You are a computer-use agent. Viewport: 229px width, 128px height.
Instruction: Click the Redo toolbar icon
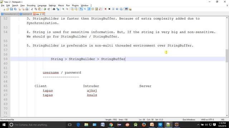click(49, 9)
